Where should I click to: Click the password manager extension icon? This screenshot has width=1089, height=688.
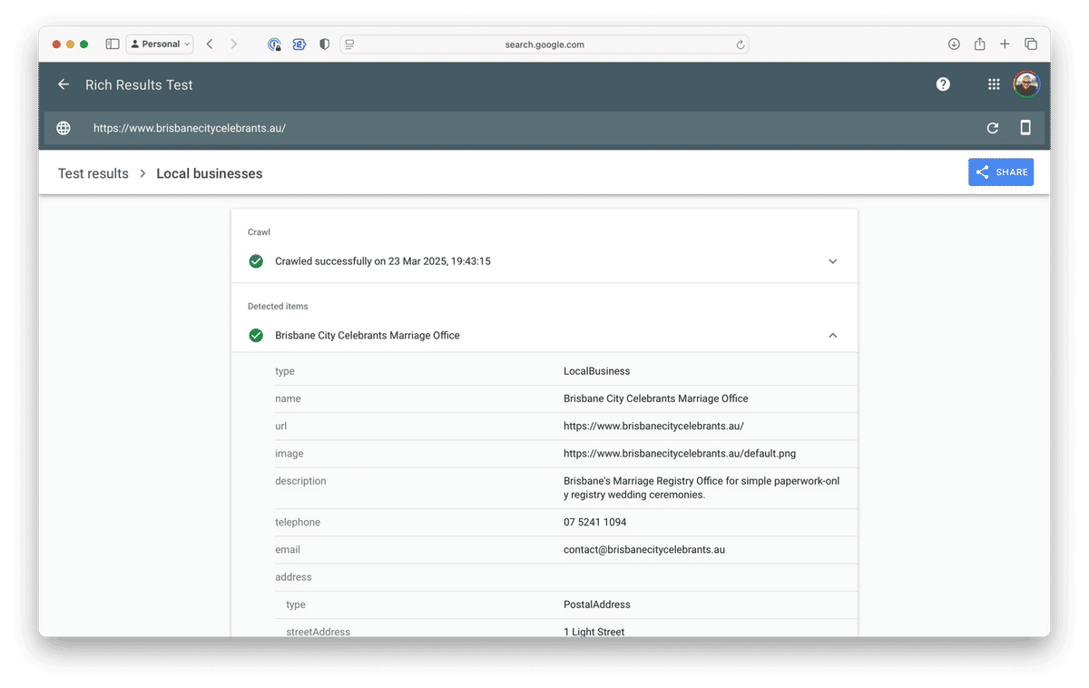tap(274, 44)
